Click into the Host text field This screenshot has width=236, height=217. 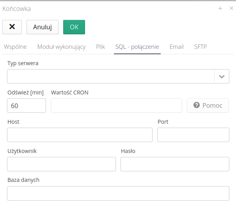coord(80,135)
